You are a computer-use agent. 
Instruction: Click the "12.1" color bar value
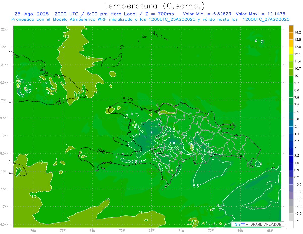(x=298, y=54)
